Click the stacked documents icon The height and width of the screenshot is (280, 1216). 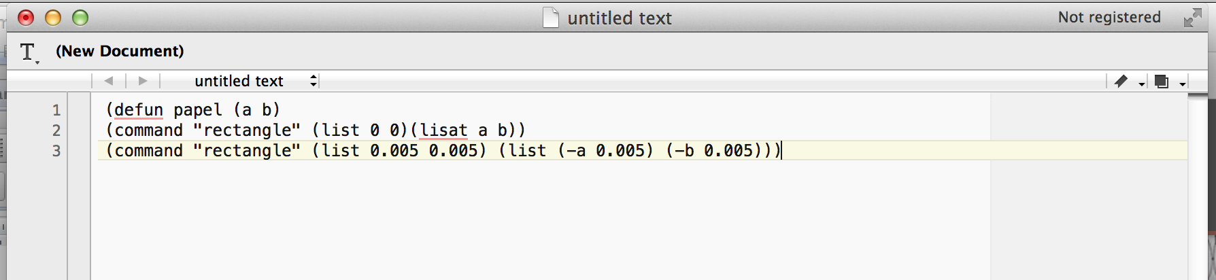(x=1162, y=82)
